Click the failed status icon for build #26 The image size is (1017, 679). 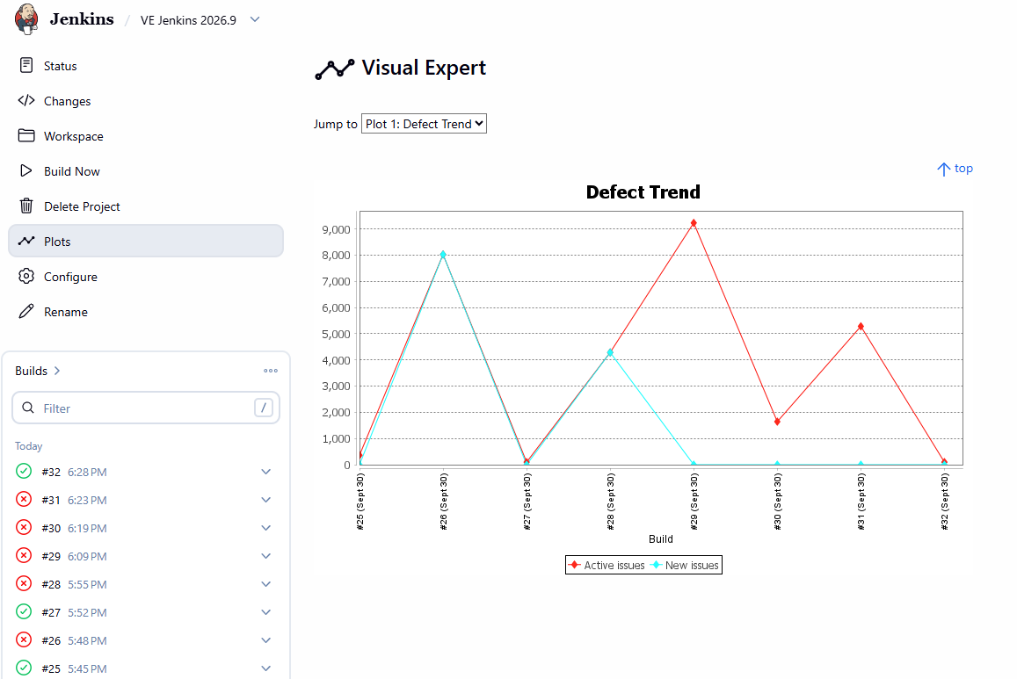[24, 640]
